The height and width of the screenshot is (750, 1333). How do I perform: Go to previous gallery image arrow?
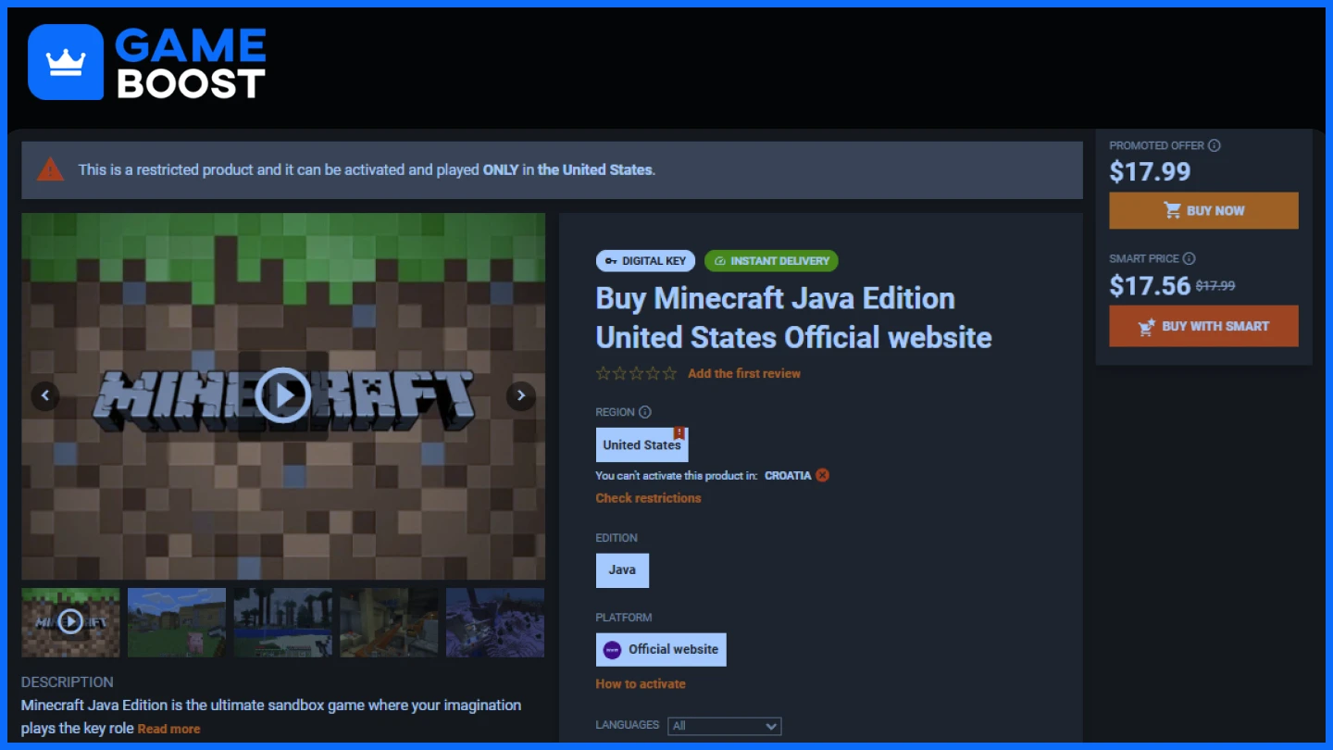coord(45,396)
